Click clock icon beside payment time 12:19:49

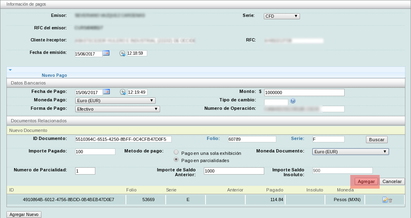pyautogui.click(x=123, y=92)
